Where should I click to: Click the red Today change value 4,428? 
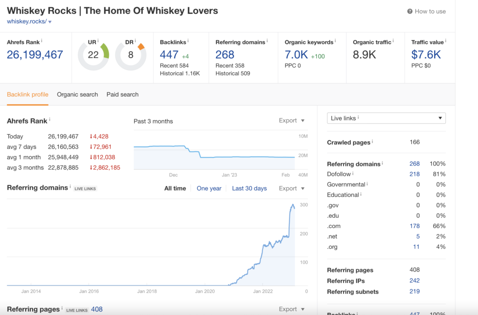coord(99,137)
